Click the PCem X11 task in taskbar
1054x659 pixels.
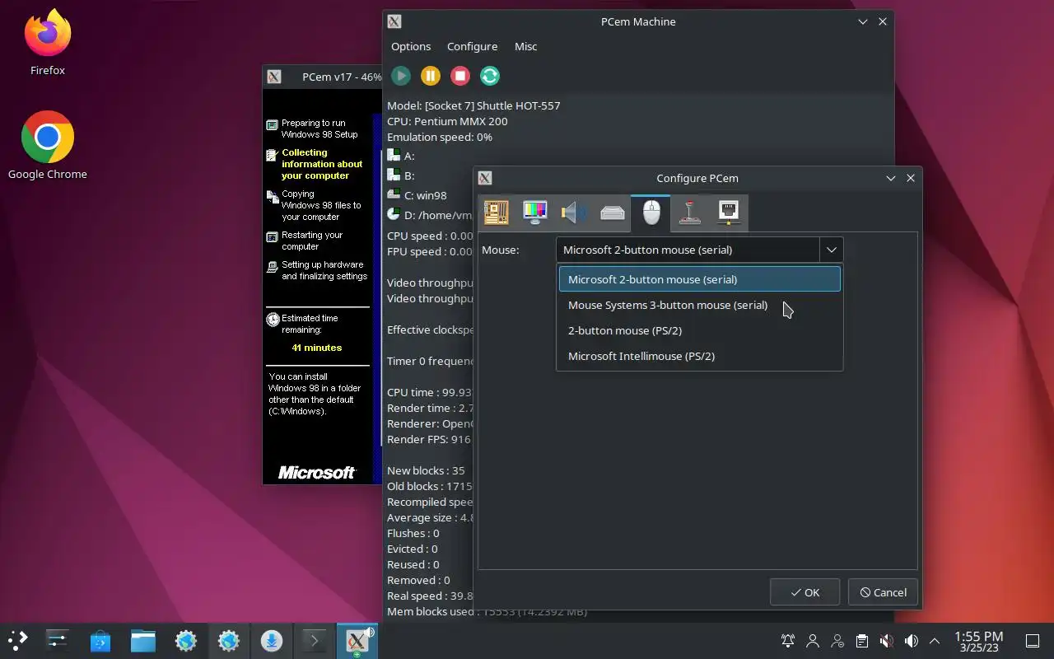coord(357,640)
